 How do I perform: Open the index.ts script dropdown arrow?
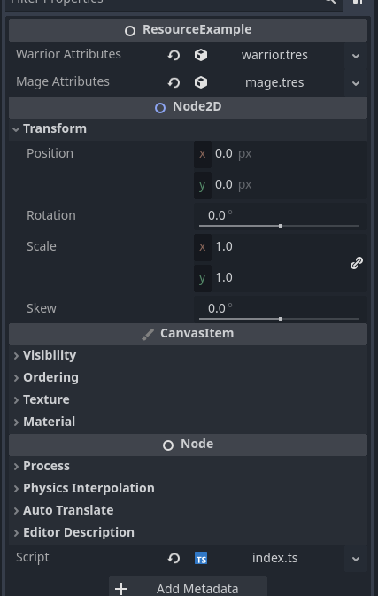pos(356,559)
